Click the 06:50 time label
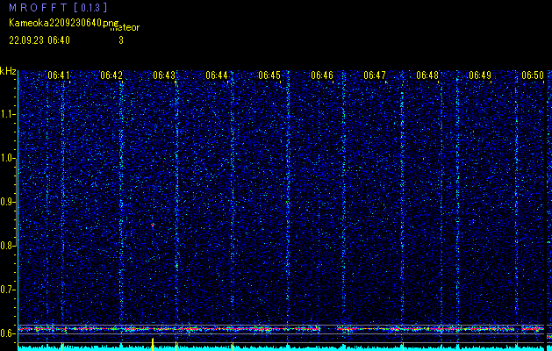This screenshot has height=351, width=552. 533,75
